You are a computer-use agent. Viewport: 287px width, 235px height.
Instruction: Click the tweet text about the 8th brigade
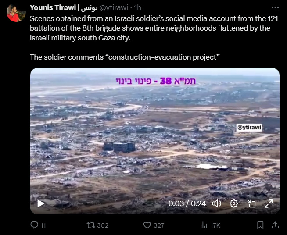(x=154, y=28)
